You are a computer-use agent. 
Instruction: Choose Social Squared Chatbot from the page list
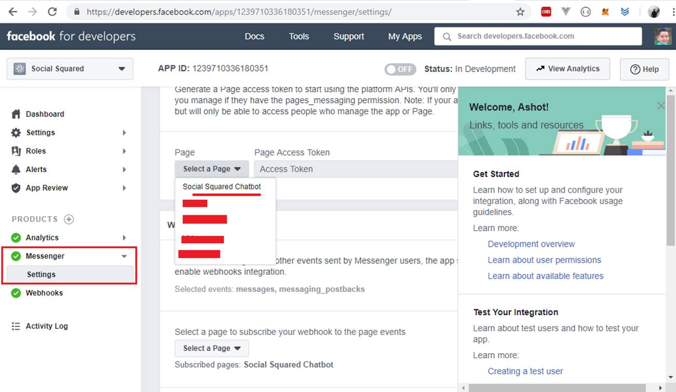tap(222, 187)
